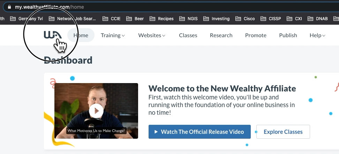Expand the Training dropdown menu
This screenshot has height=154, width=339.
tap(113, 35)
